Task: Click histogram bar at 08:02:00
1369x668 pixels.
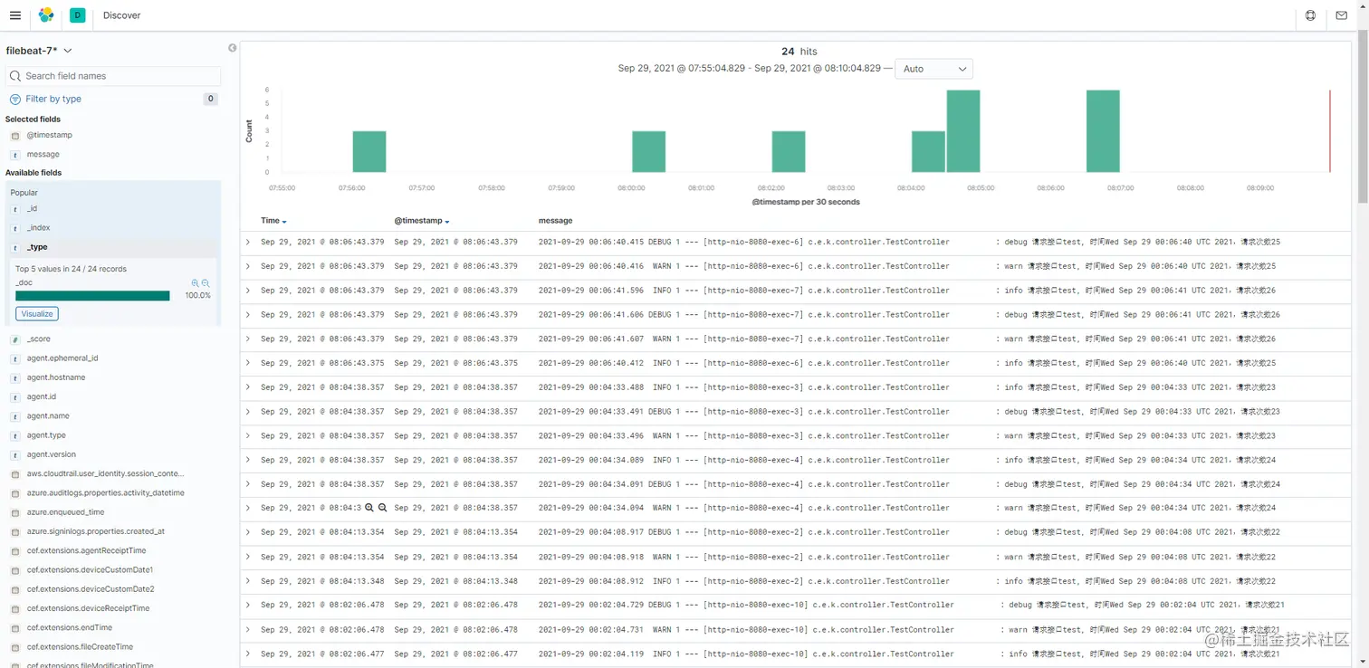Action: (789, 151)
